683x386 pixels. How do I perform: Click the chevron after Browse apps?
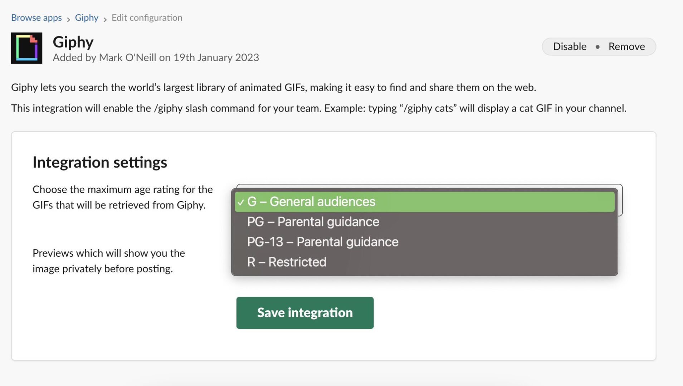point(68,19)
